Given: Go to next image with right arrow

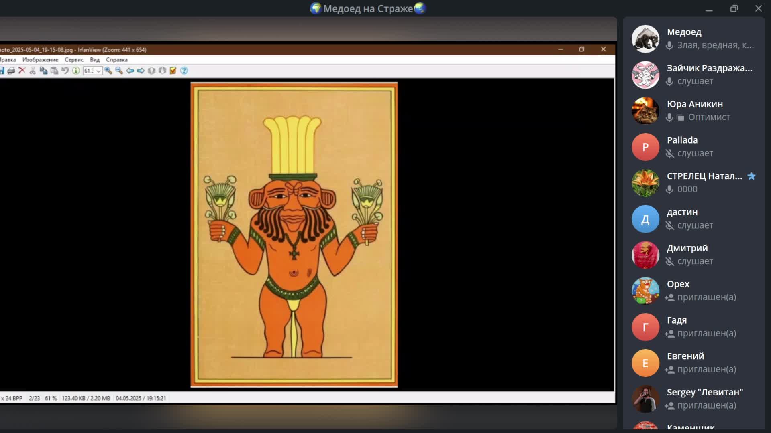Looking at the screenshot, I should (141, 71).
